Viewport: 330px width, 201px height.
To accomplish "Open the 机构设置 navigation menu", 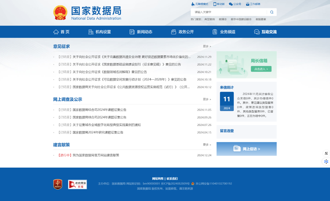I will 103,32.
